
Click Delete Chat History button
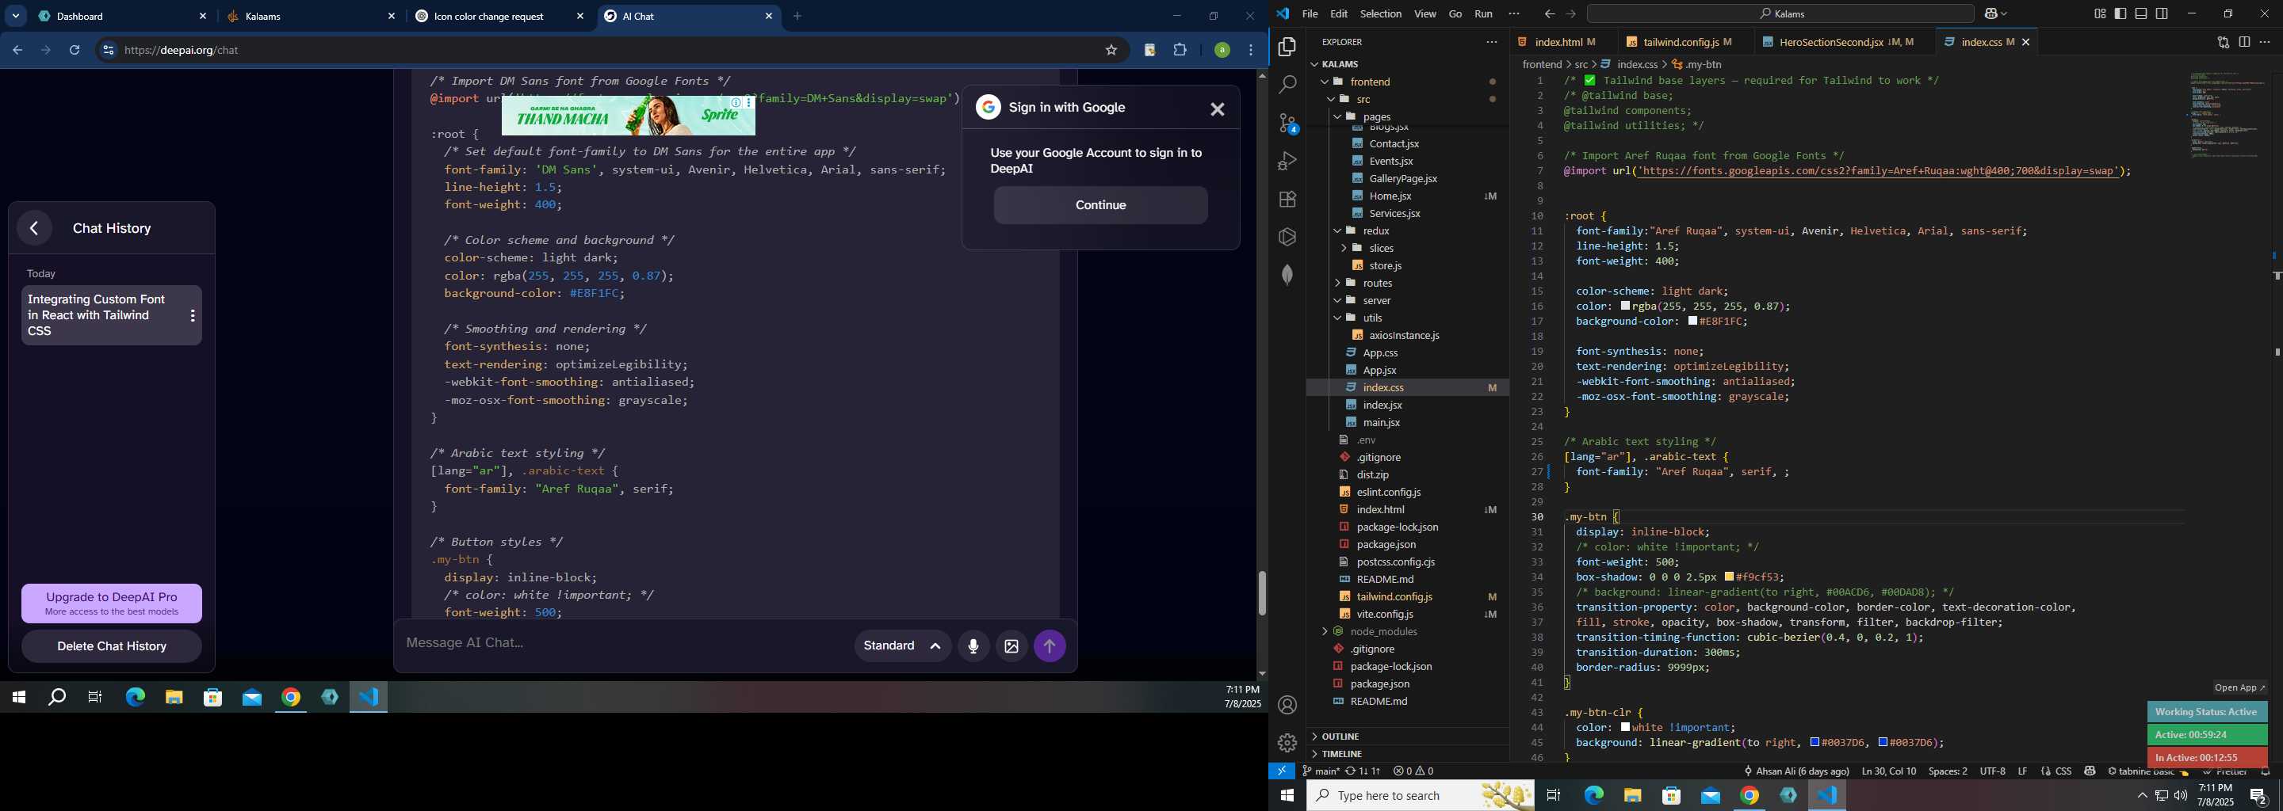click(x=112, y=646)
